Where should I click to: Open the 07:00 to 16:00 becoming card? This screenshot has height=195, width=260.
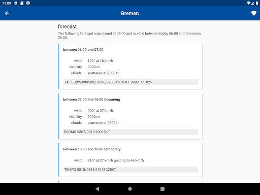(130, 116)
